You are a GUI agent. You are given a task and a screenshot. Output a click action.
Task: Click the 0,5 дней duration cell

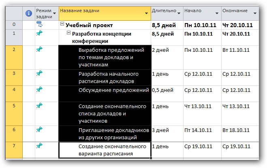coord(167,94)
